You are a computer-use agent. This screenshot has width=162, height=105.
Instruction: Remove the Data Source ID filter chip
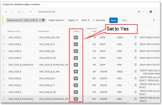click(43, 20)
